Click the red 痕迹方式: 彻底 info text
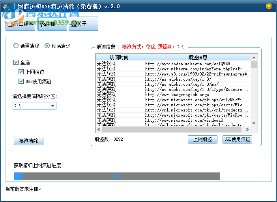 [x=153, y=47]
